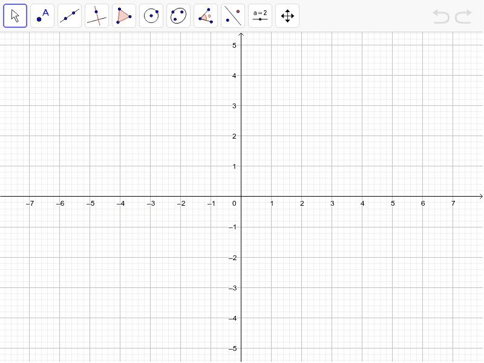
Task: Select the Line through Two Points tool
Action: tap(70, 15)
